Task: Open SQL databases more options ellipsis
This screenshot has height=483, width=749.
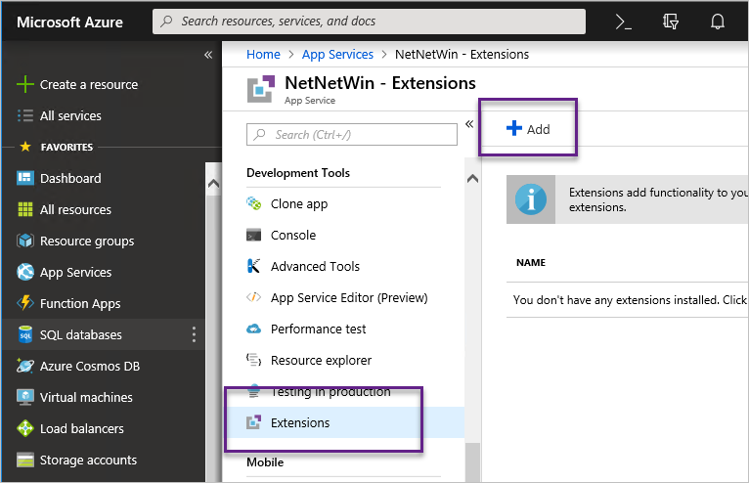Action: pos(194,334)
